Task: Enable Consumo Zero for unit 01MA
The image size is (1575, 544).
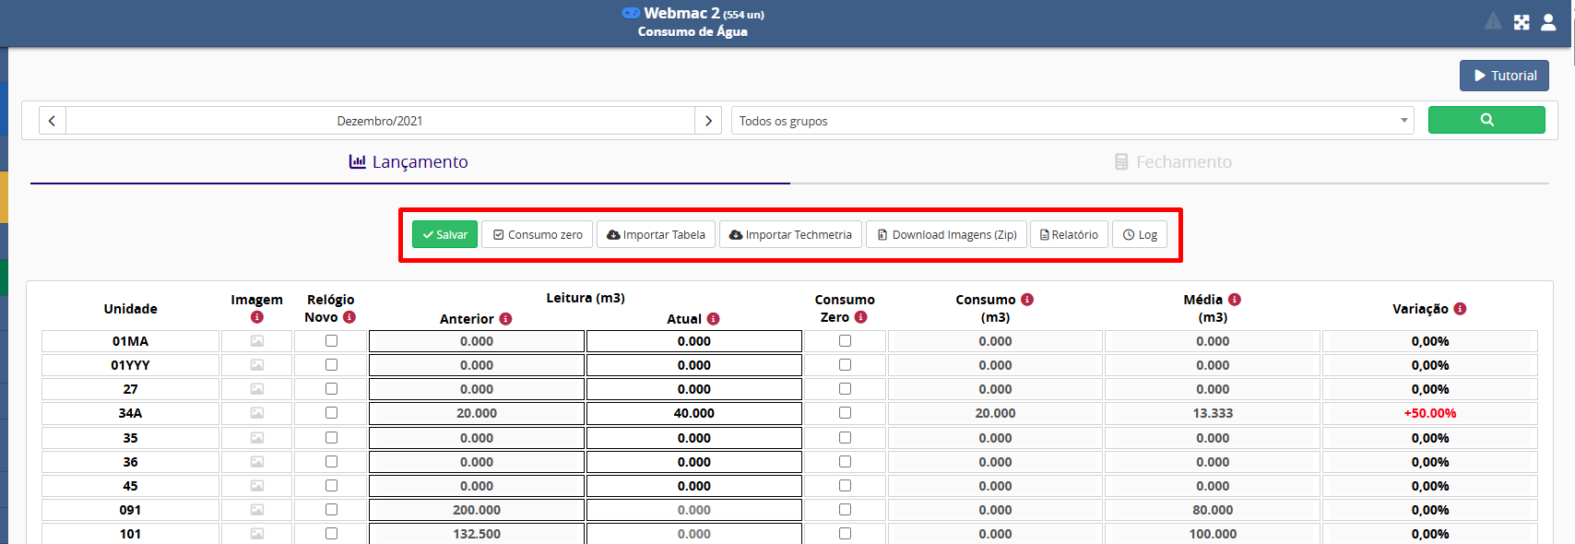Action: click(845, 341)
